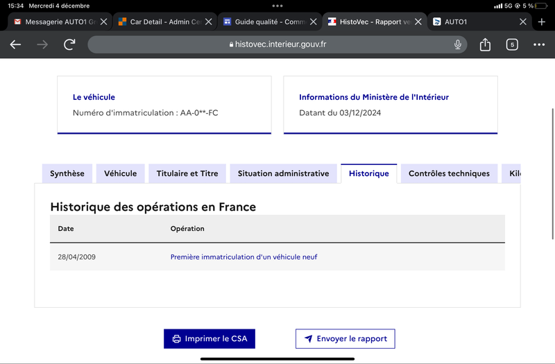Open the Contrôles techniques tab

pyautogui.click(x=449, y=174)
